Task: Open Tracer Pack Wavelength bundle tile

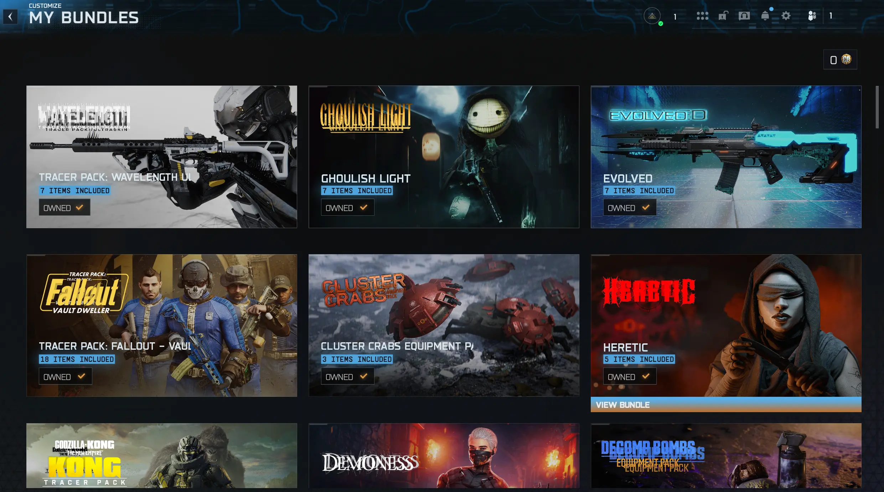Action: click(161, 157)
